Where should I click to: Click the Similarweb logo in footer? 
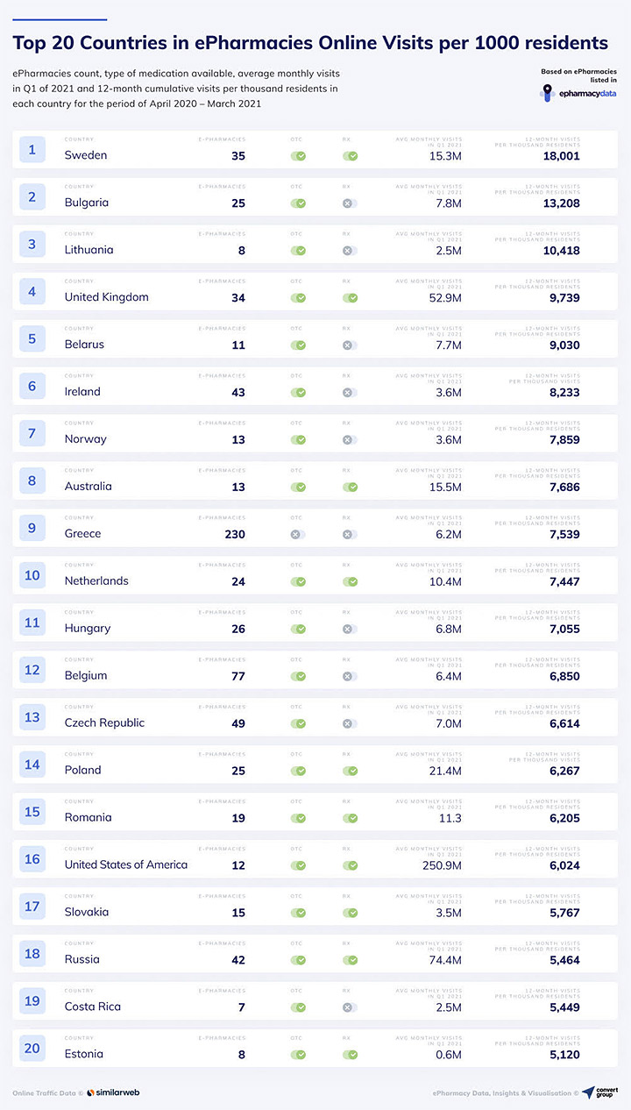114,1092
